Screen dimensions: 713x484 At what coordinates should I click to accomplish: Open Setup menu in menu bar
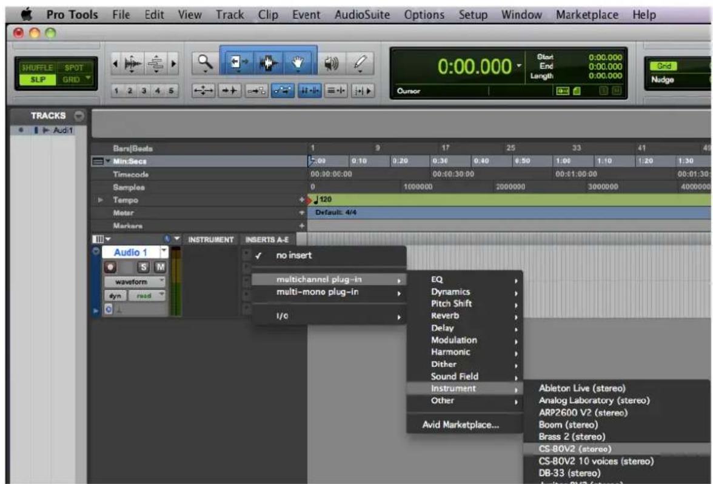pos(472,15)
